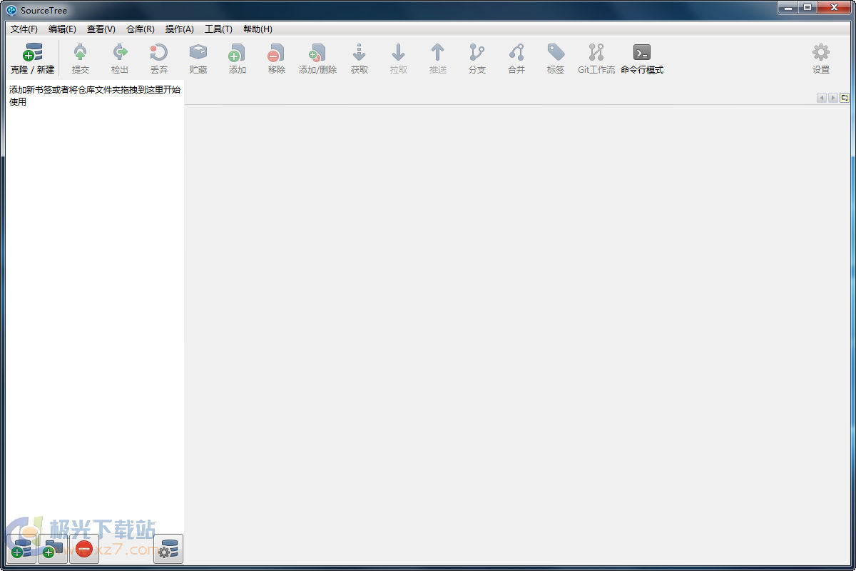
Task: Click the 合并 (Merge) icon
Action: click(516, 57)
